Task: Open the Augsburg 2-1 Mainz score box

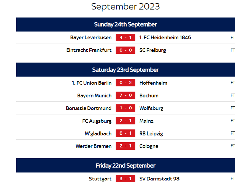Action: tap(125, 121)
